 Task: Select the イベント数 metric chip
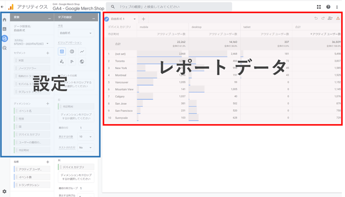pos(32,177)
